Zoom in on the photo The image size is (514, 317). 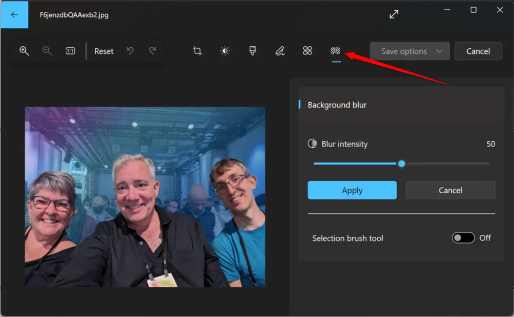[24, 51]
